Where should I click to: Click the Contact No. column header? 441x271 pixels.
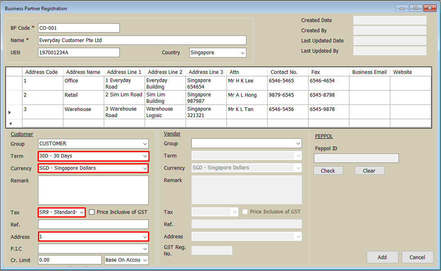288,72
